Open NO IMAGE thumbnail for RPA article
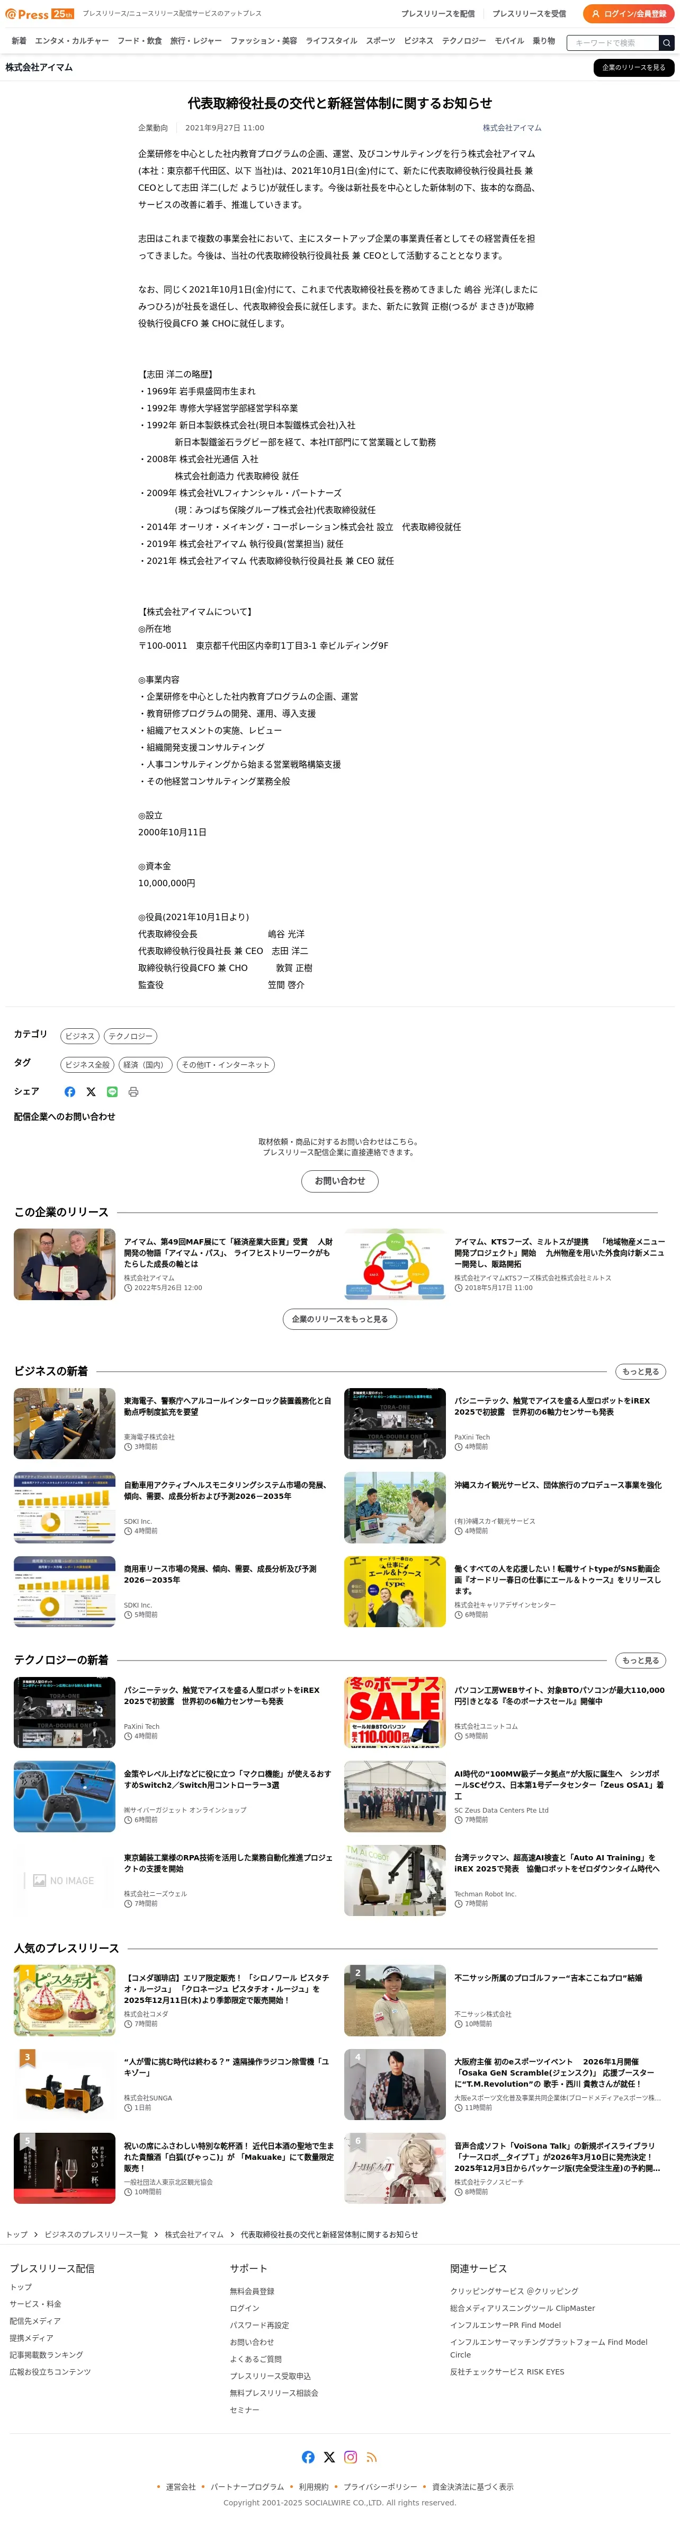This screenshot has width=680, height=2525. pos(65,1880)
